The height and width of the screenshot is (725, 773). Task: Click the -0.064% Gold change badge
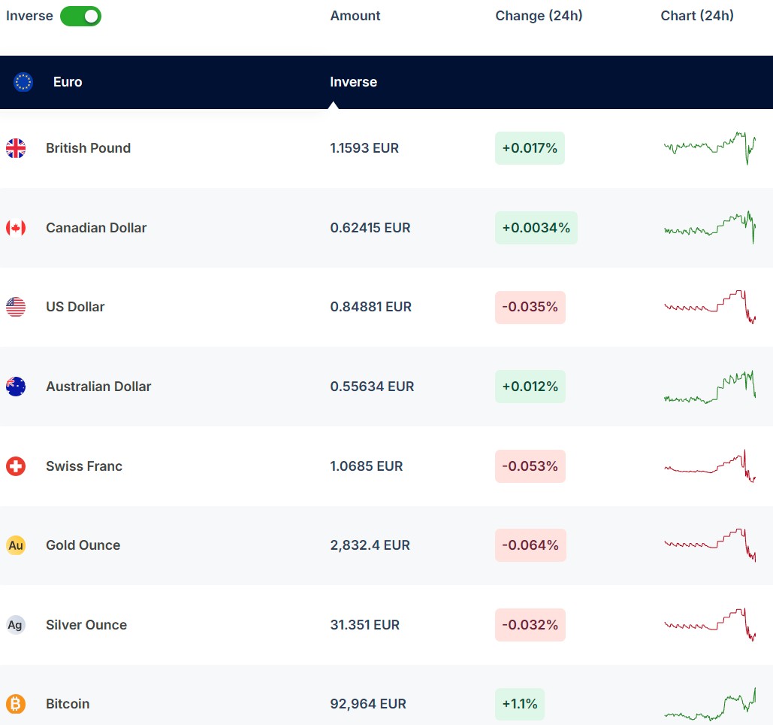(530, 545)
